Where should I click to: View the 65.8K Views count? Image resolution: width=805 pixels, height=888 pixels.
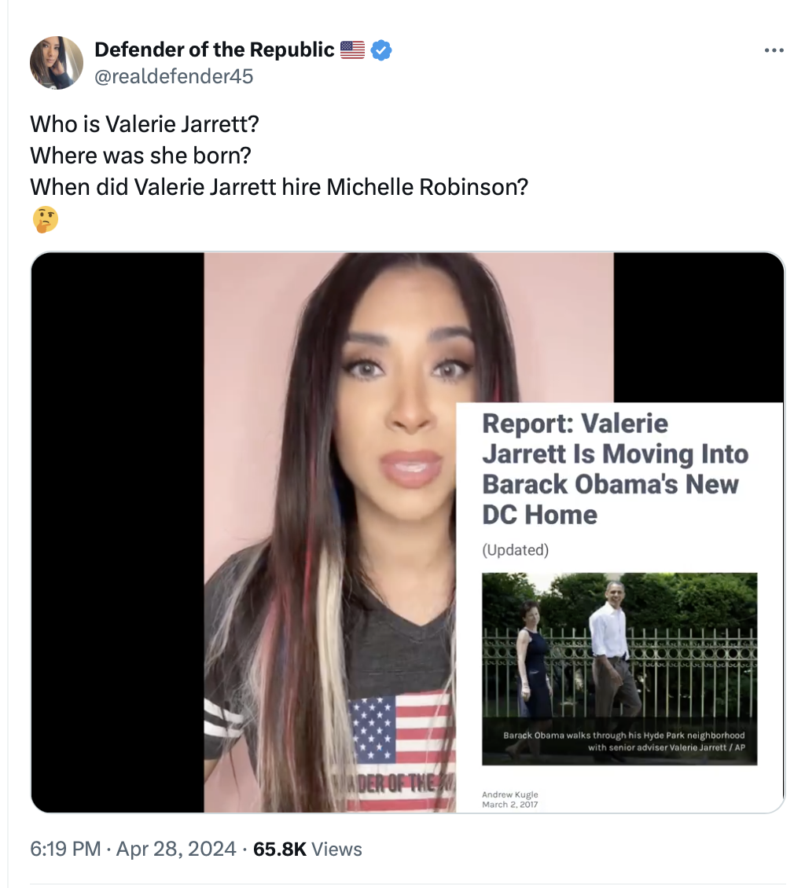[307, 849]
